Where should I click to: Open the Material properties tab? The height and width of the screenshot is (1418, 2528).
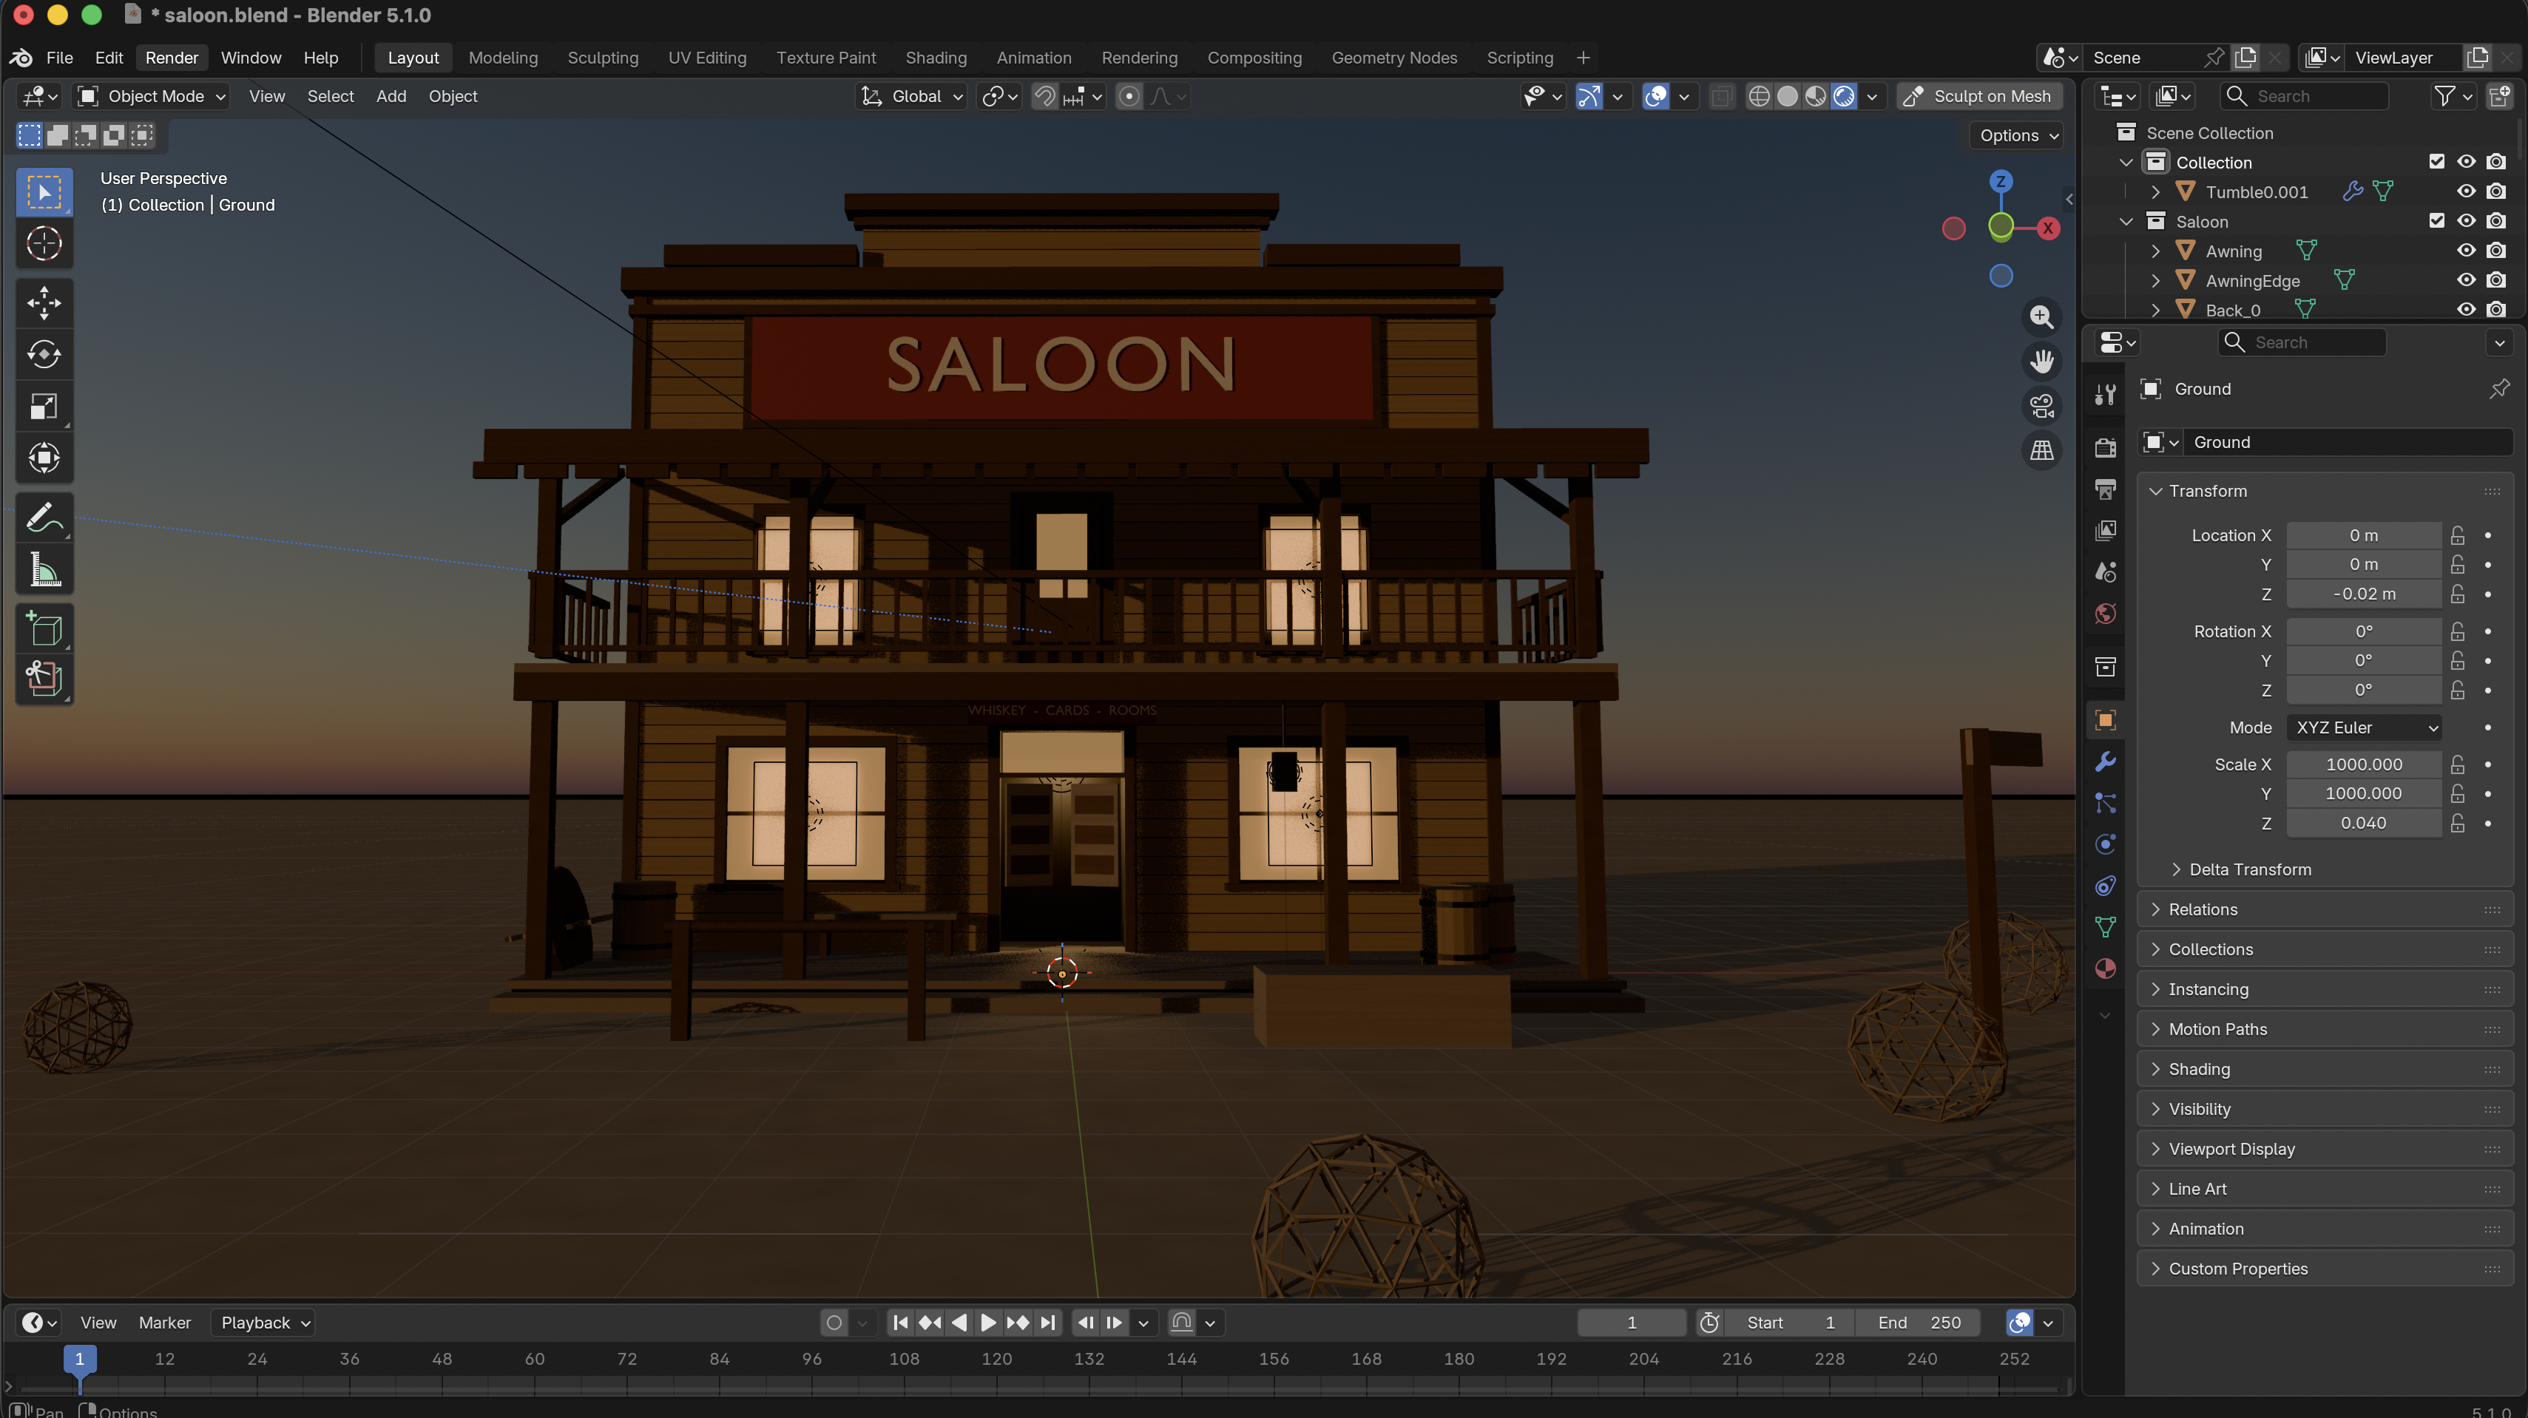click(x=2105, y=969)
